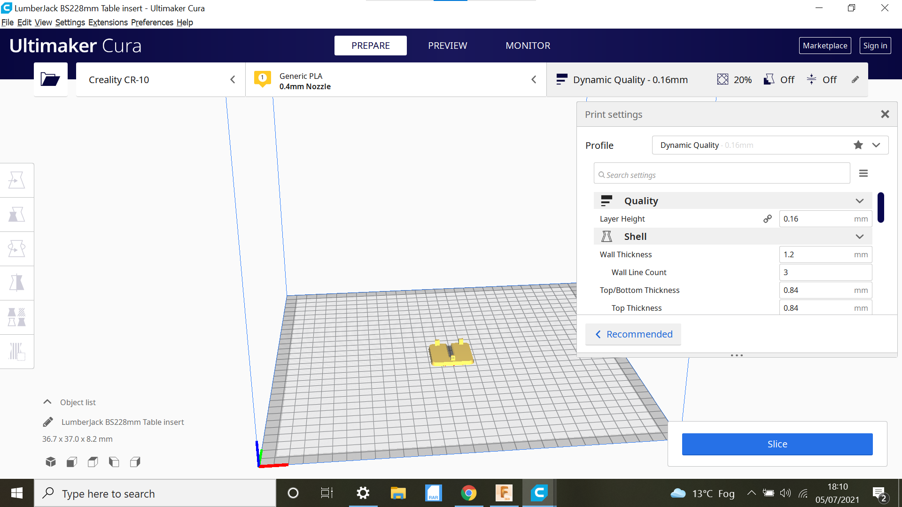Image resolution: width=902 pixels, height=507 pixels.
Task: Switch to the PREVIEW stage
Action: [447, 46]
